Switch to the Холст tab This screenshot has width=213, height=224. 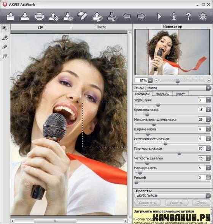[x=180, y=94]
